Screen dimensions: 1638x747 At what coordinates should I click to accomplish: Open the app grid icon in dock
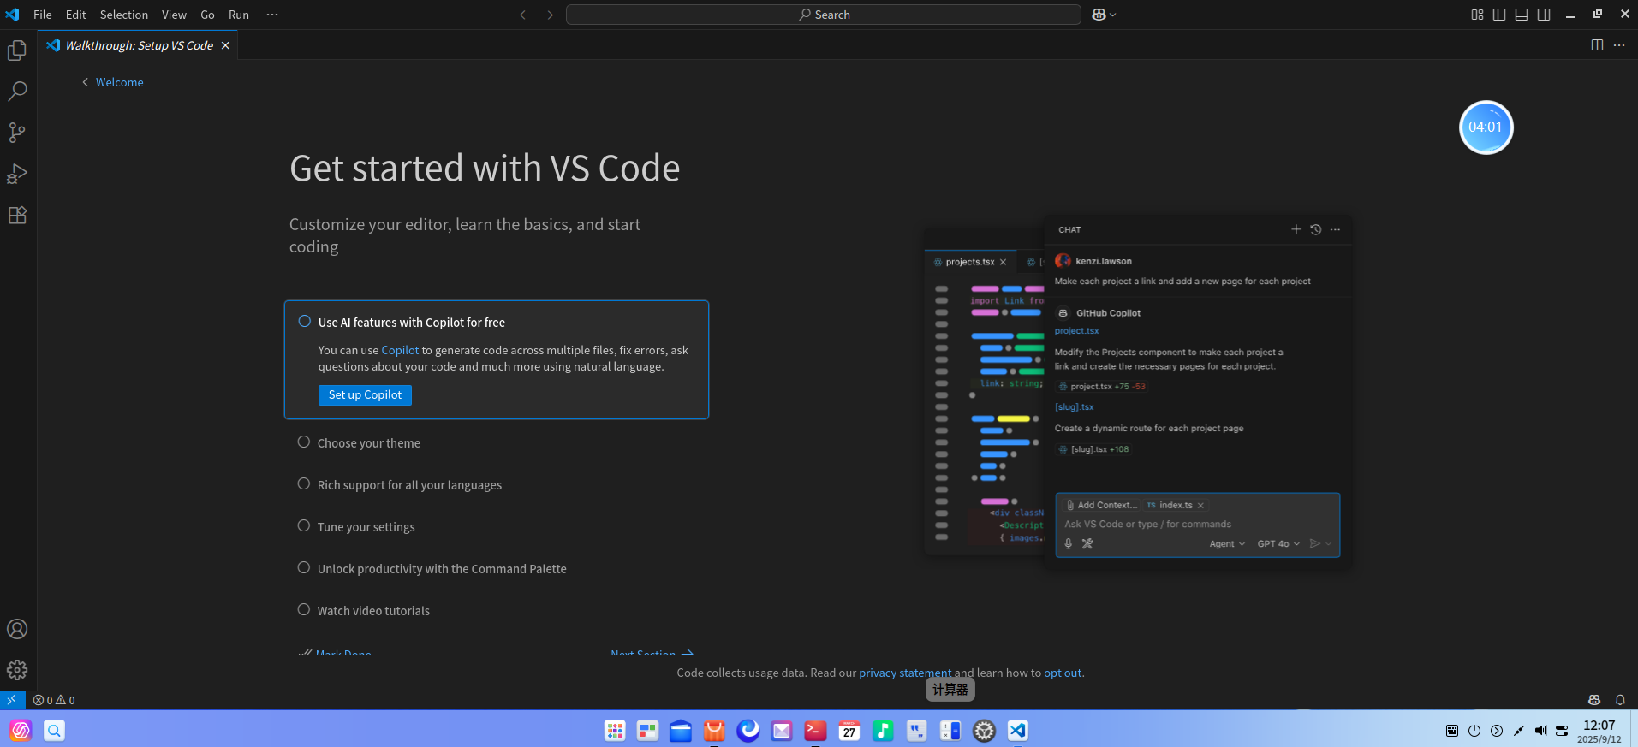[x=615, y=730]
